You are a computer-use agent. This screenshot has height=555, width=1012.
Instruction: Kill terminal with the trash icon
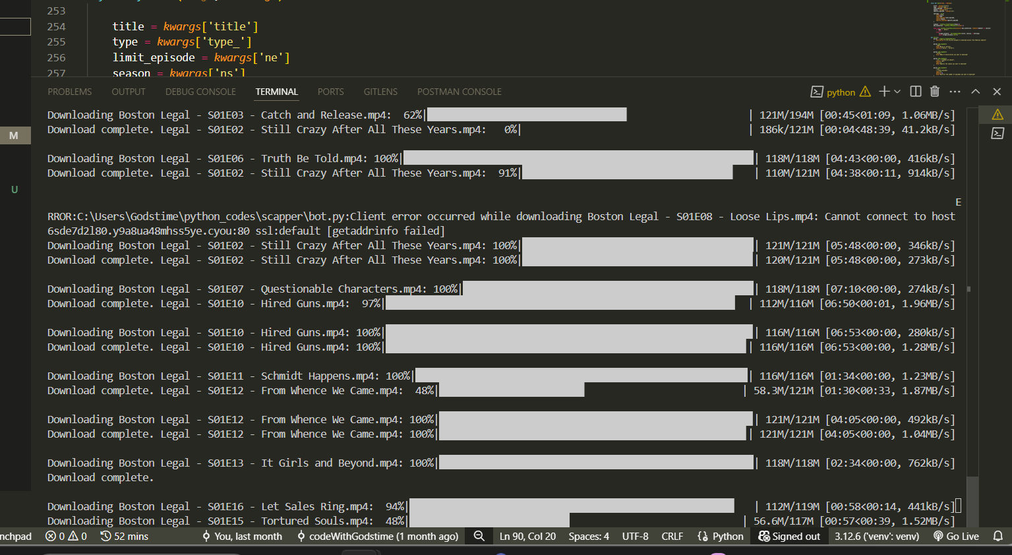point(935,92)
